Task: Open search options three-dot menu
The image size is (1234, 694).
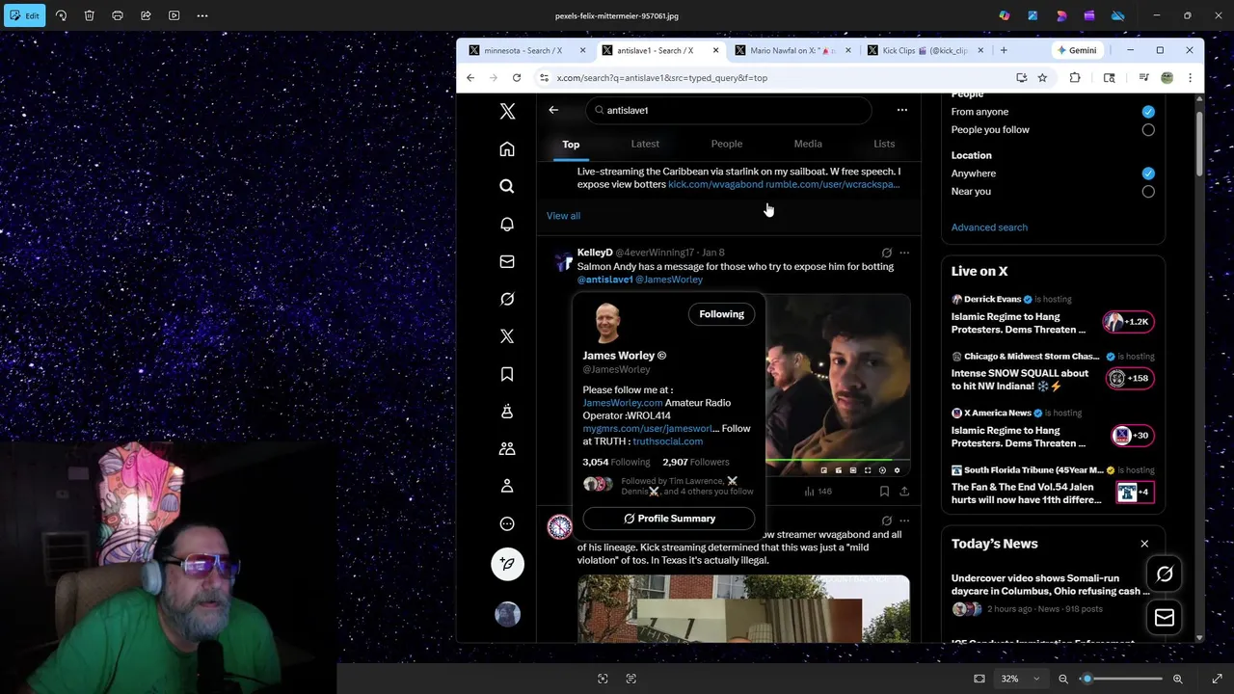Action: pos(902,110)
